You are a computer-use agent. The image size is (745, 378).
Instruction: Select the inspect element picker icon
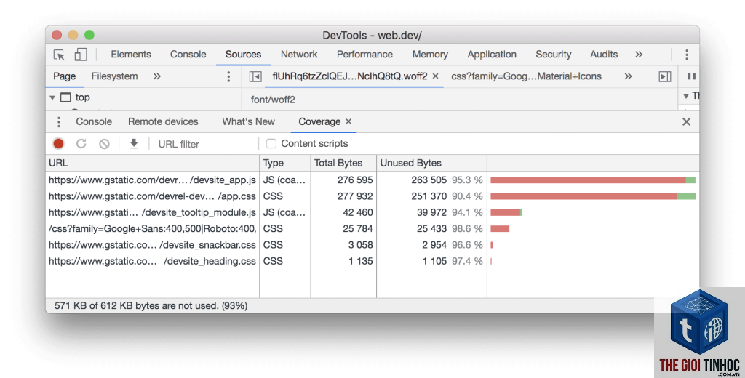pyautogui.click(x=59, y=55)
